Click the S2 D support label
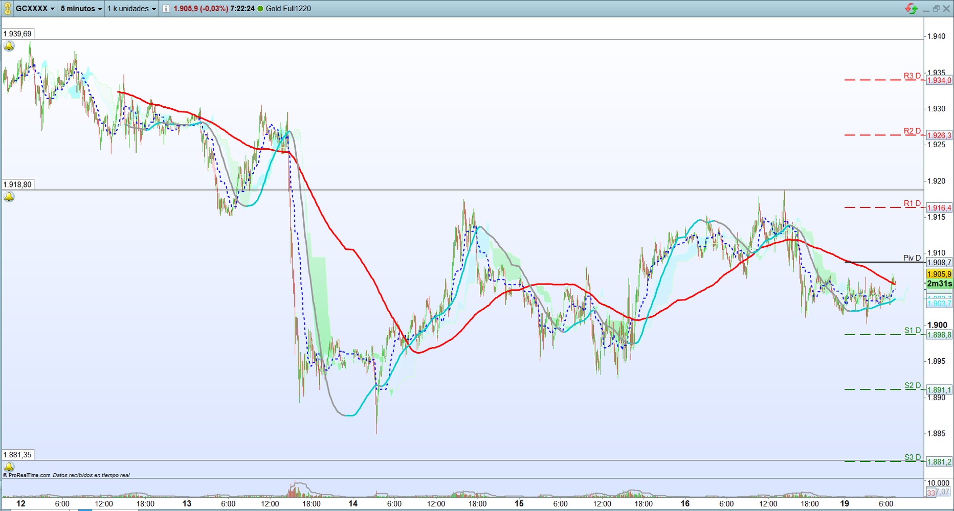This screenshot has width=954, height=511. [x=913, y=386]
